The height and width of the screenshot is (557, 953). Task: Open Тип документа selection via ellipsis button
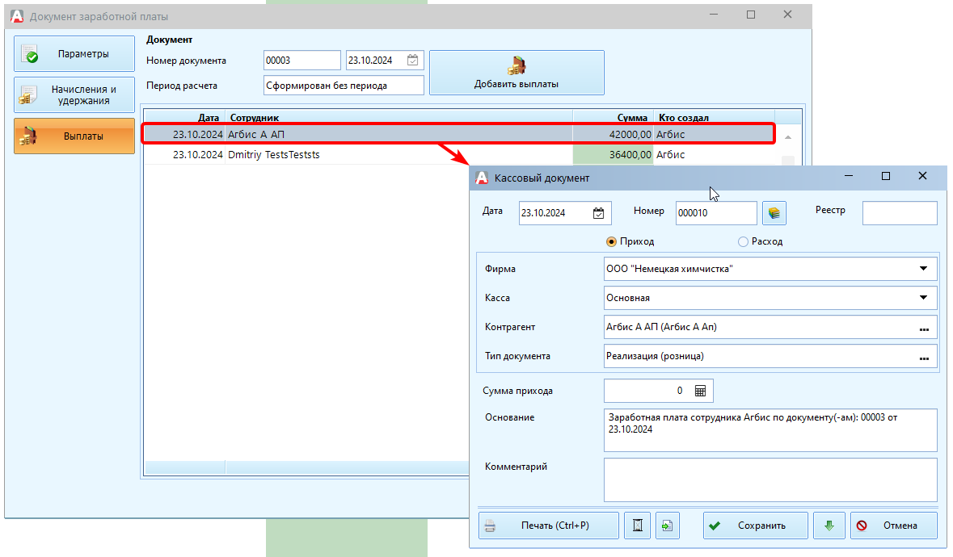tap(923, 357)
